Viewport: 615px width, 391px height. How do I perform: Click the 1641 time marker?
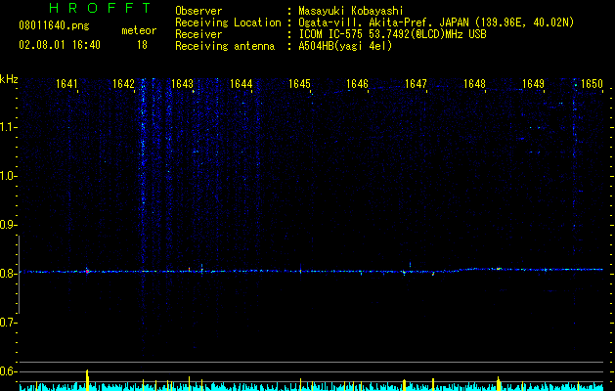coord(66,84)
